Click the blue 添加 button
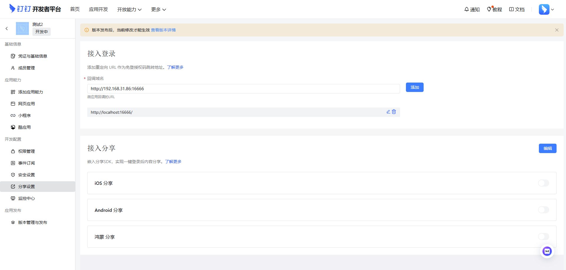The image size is (566, 270). pyautogui.click(x=414, y=87)
